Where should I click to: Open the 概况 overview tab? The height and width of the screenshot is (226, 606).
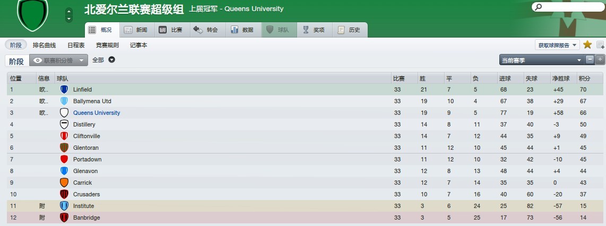pos(102,30)
